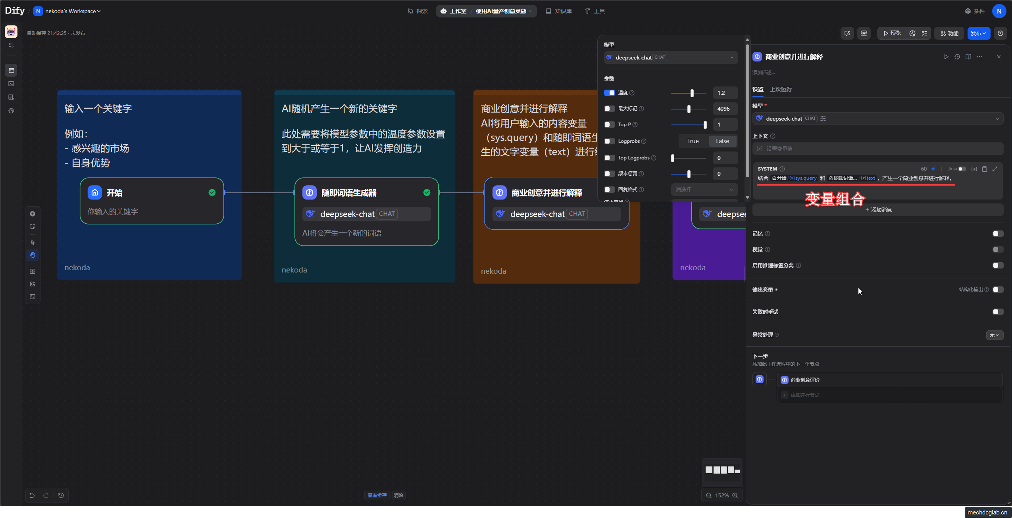
Task: Expand the SYSTEM prompt editor
Action: click(x=995, y=169)
